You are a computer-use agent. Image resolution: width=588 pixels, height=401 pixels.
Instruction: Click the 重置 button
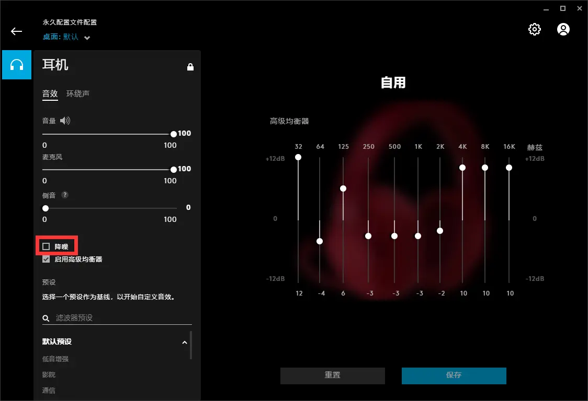333,375
